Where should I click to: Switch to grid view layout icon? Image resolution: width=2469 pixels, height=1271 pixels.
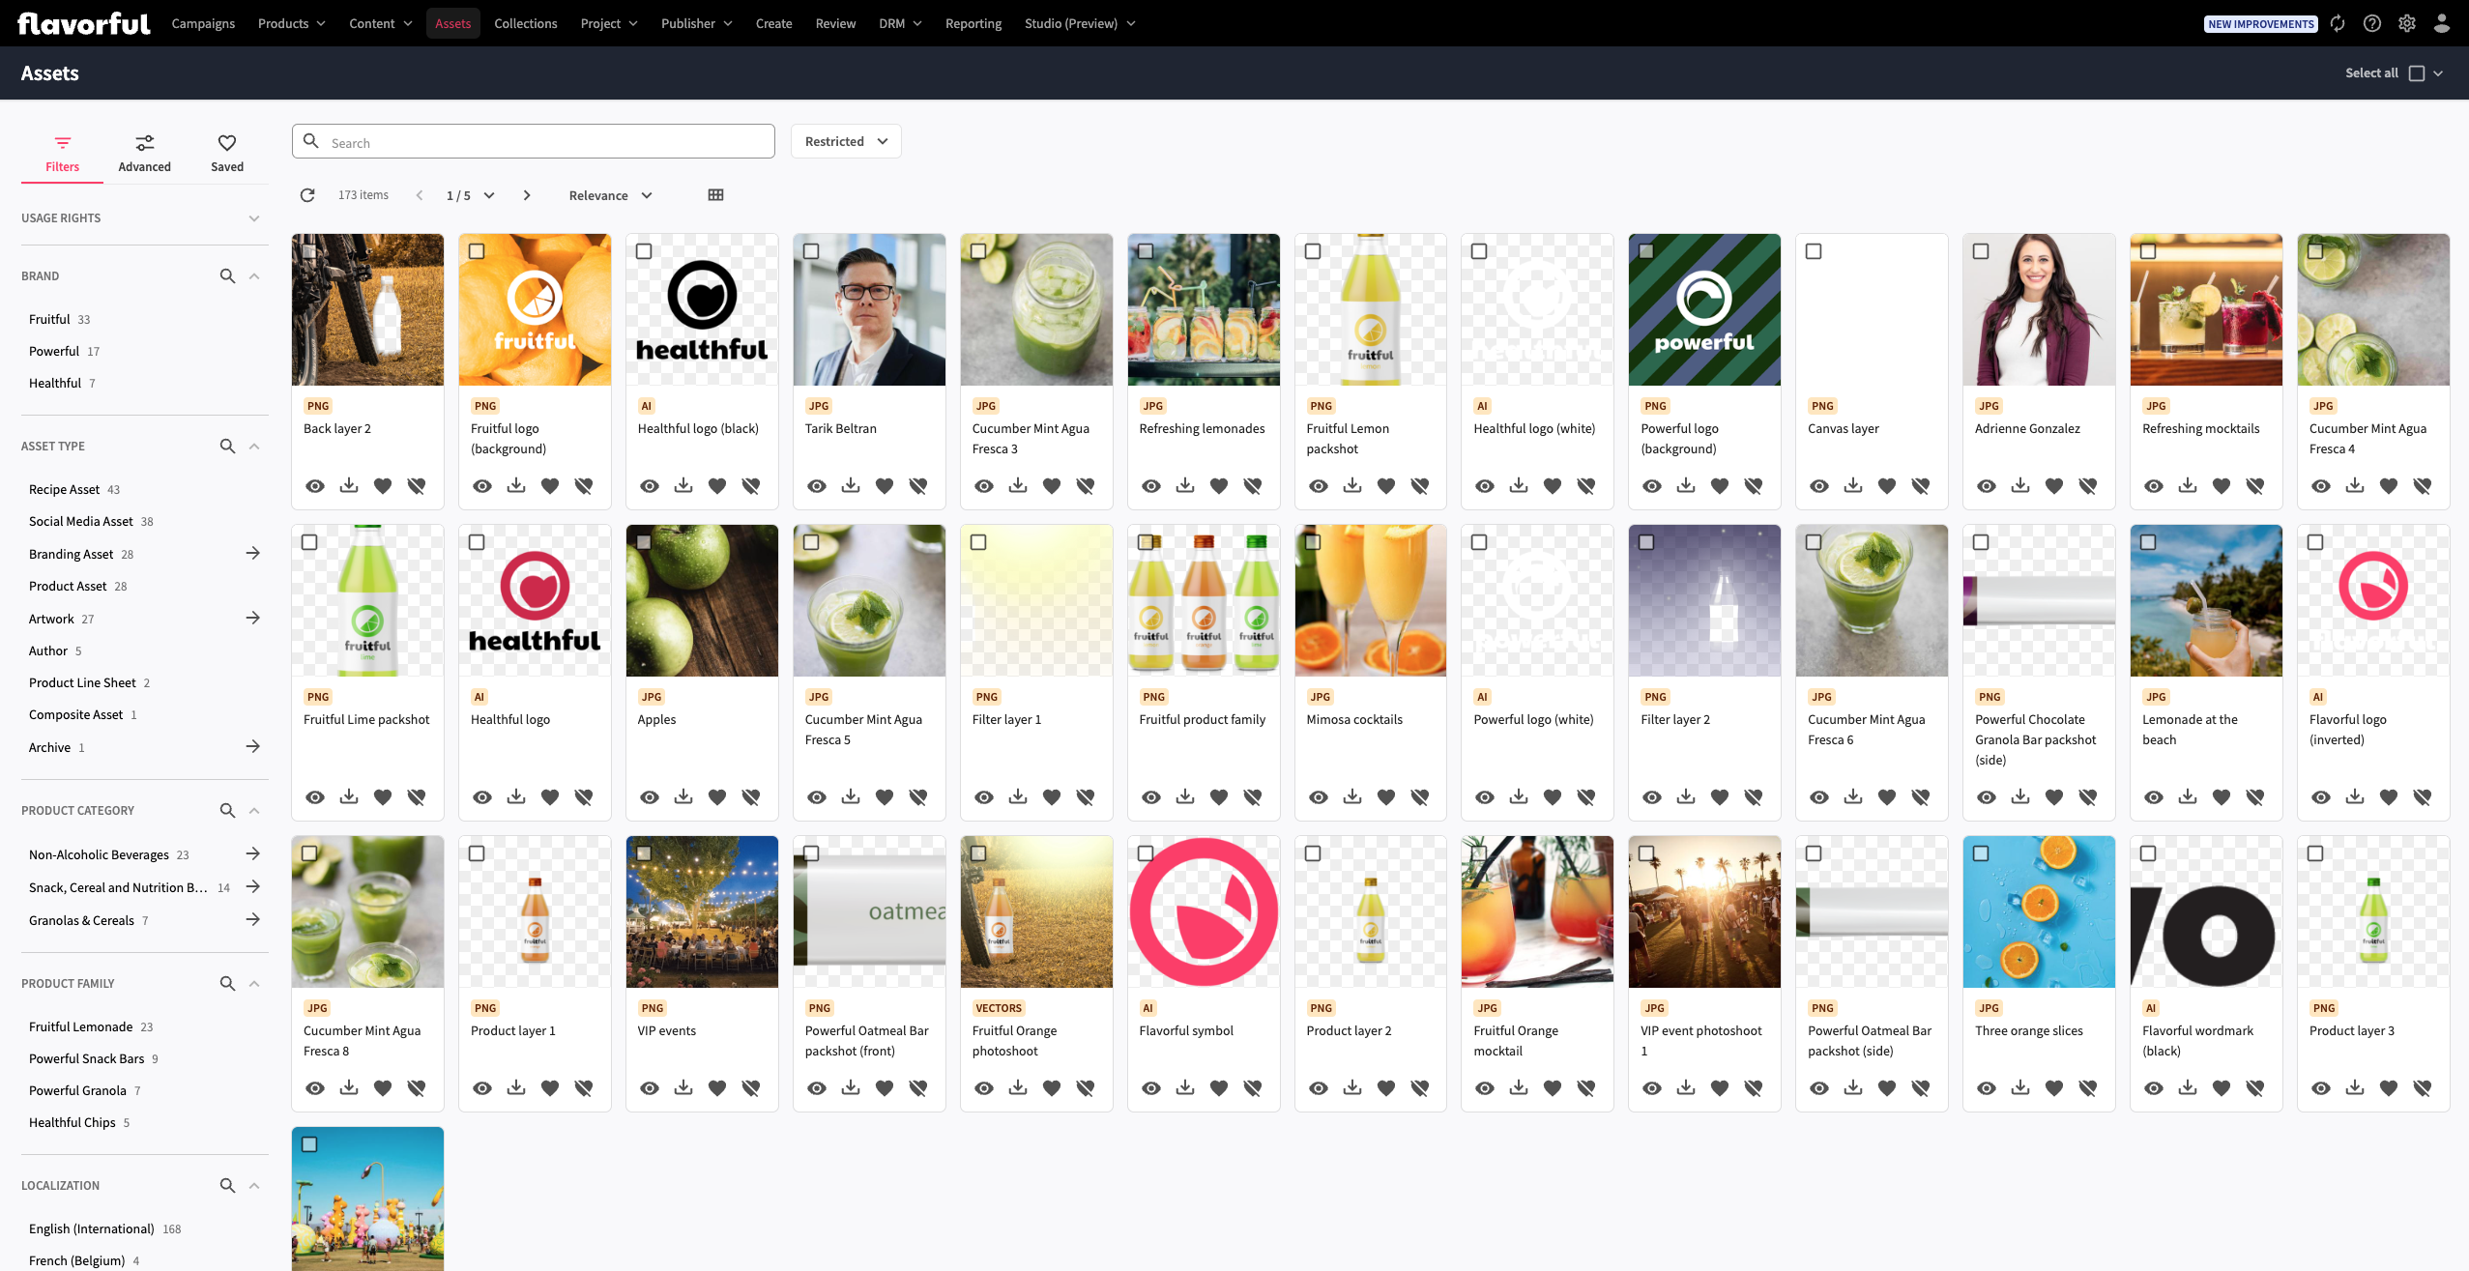pyautogui.click(x=715, y=195)
